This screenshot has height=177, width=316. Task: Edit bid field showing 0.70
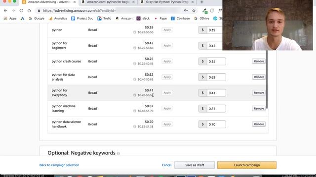(x=216, y=124)
